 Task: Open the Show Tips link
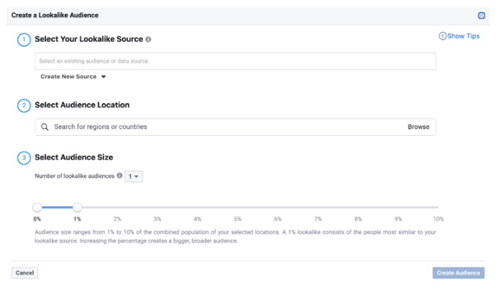tap(459, 36)
